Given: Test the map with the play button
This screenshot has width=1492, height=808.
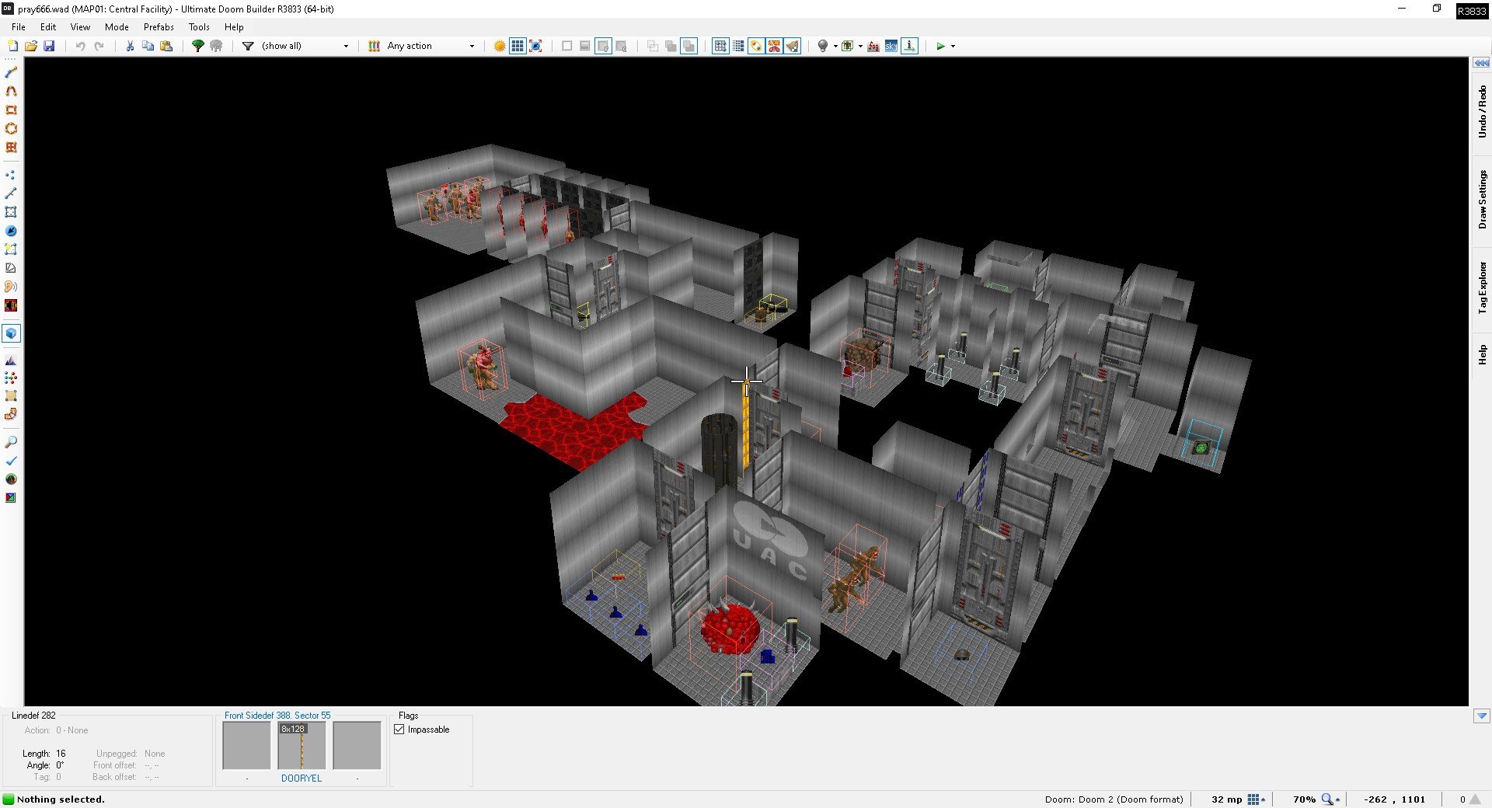Looking at the screenshot, I should [940, 46].
